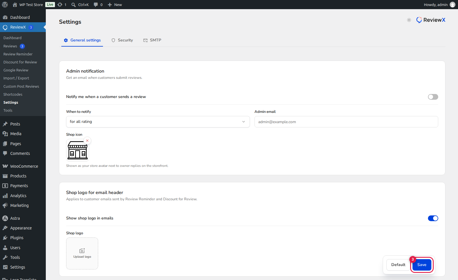Screen dimensions: 458x280
Task: Open Ctrl+K search in admin bar
Action: tap(80, 5)
